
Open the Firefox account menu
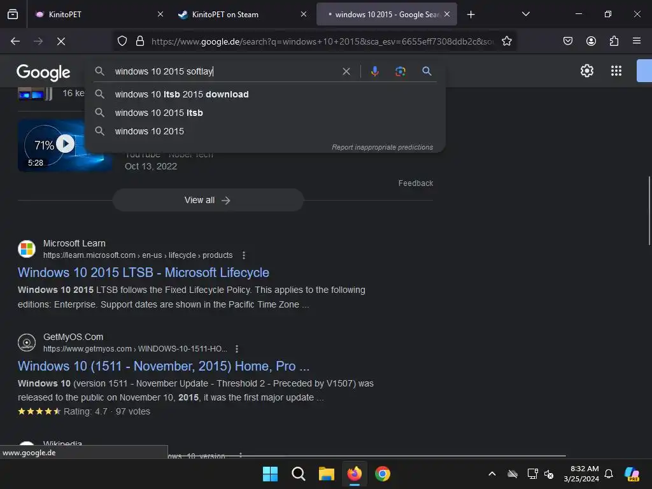[x=591, y=41]
